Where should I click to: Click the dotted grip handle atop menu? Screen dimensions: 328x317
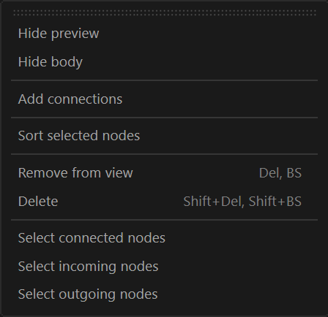click(x=165, y=12)
